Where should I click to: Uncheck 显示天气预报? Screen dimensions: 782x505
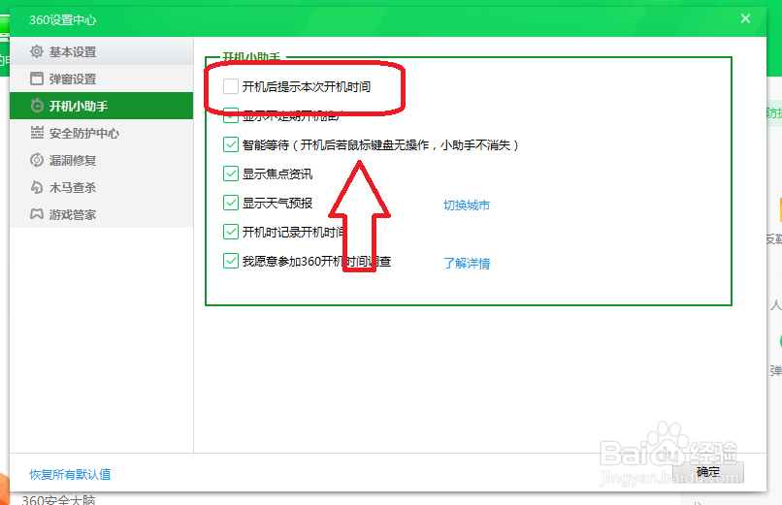[230, 203]
